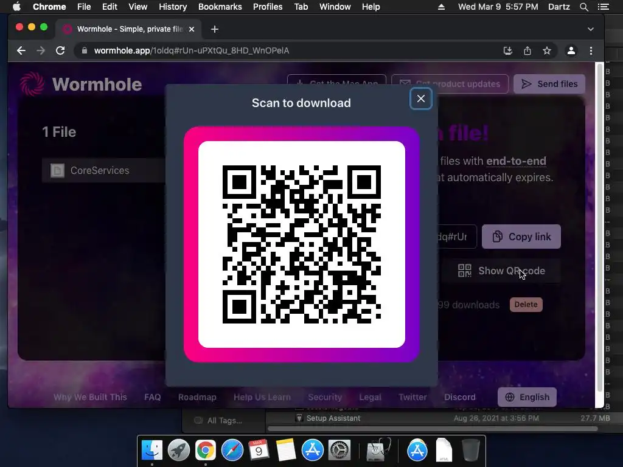Open Spotlight search icon

[x=583, y=7]
